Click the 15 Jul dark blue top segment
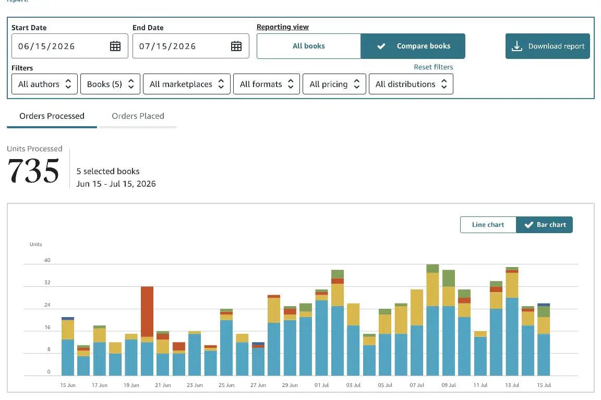601x400 pixels. [544, 305]
